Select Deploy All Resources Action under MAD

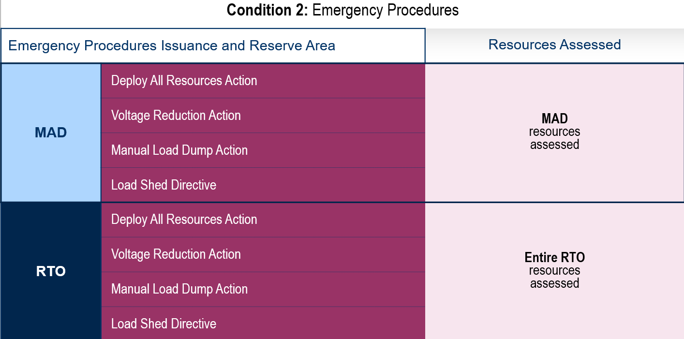[x=184, y=81]
